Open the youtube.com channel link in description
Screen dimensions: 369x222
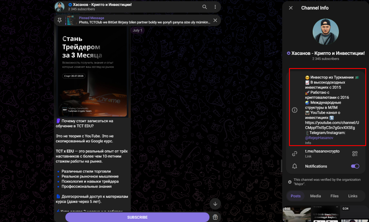[332, 125]
